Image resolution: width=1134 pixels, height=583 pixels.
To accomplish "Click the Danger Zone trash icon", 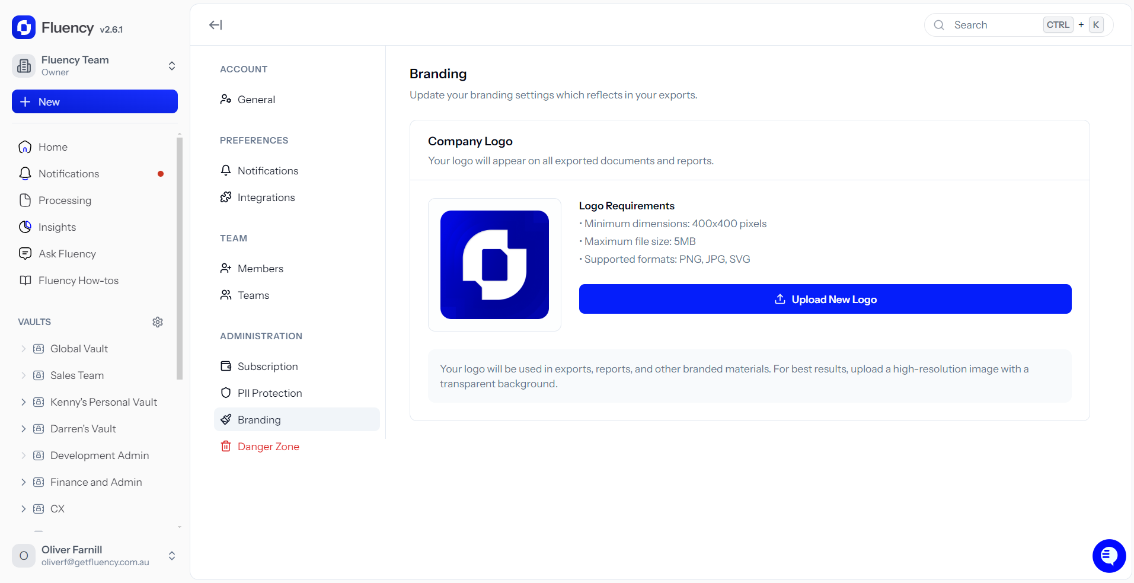I will click(226, 446).
